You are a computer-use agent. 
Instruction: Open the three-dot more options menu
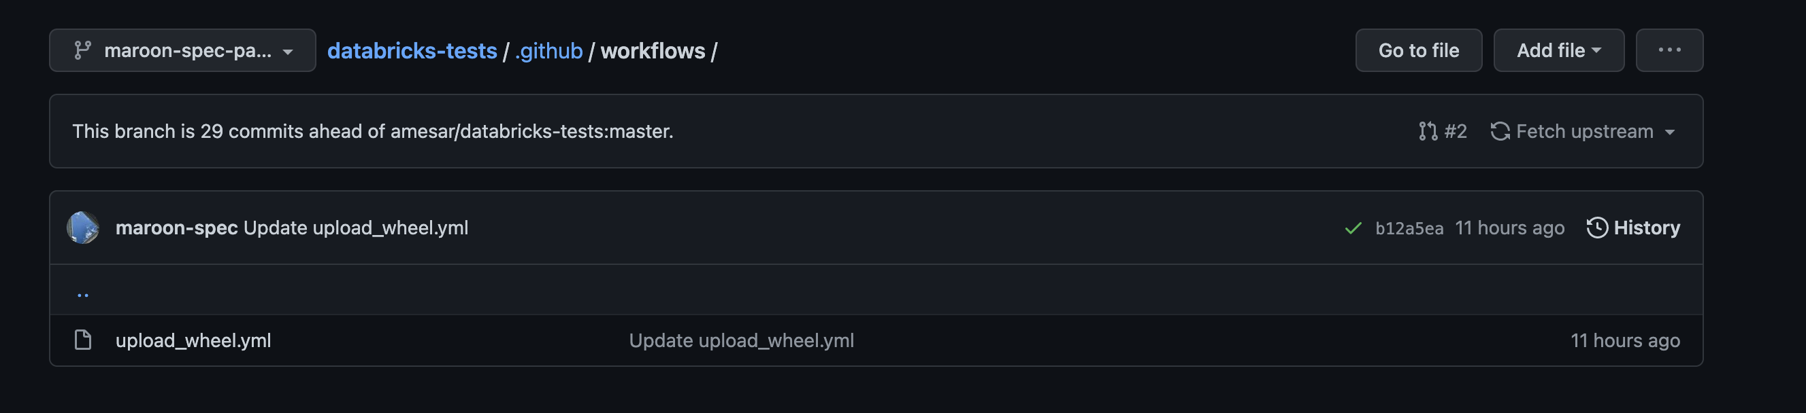[1669, 50]
